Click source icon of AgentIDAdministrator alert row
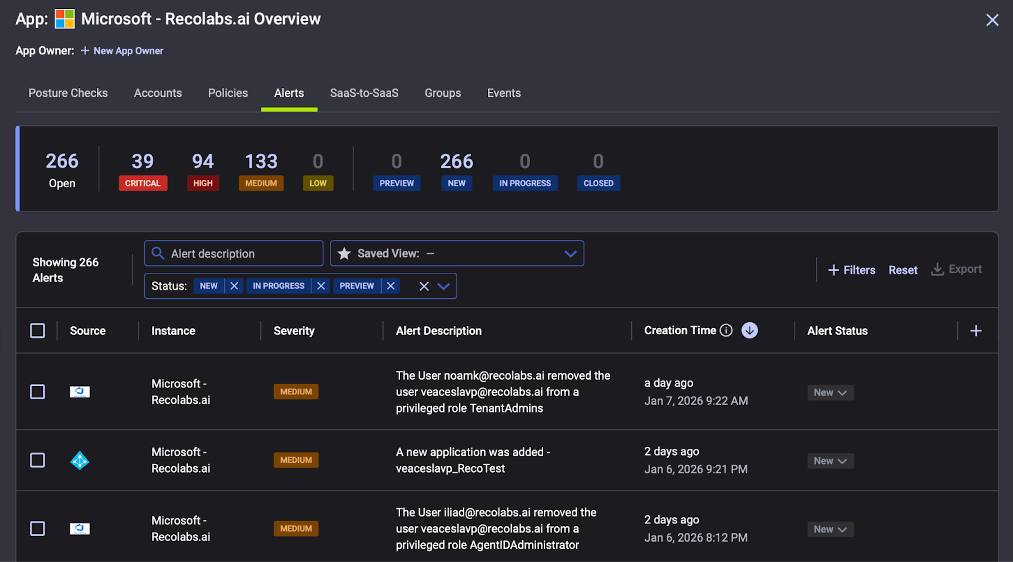 [80, 528]
